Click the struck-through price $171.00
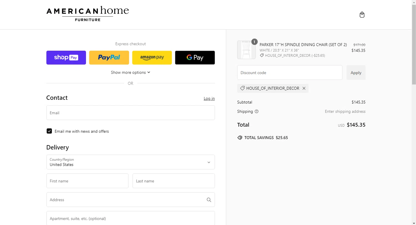Screen dimensions: 416x225 [359, 45]
